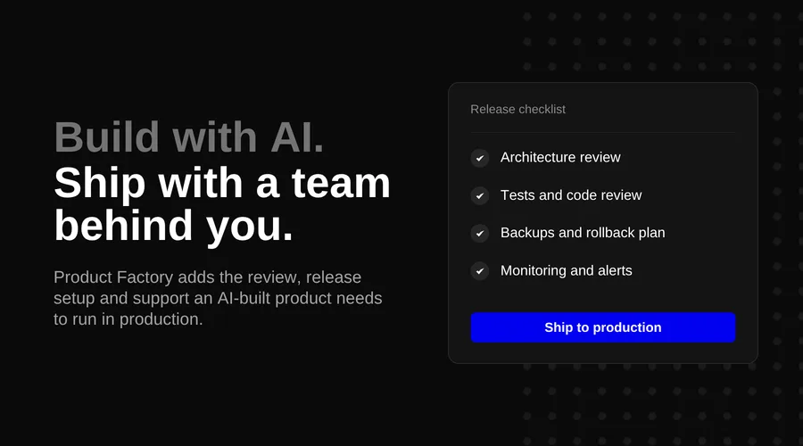Select the Tests and code review label
803x446 pixels.
point(571,195)
